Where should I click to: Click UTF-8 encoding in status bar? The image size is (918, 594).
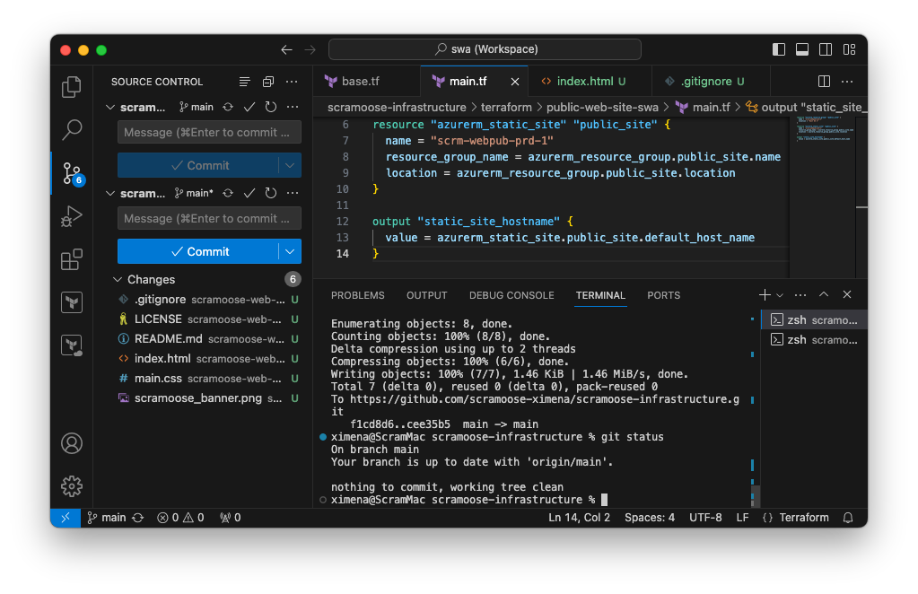point(705,518)
